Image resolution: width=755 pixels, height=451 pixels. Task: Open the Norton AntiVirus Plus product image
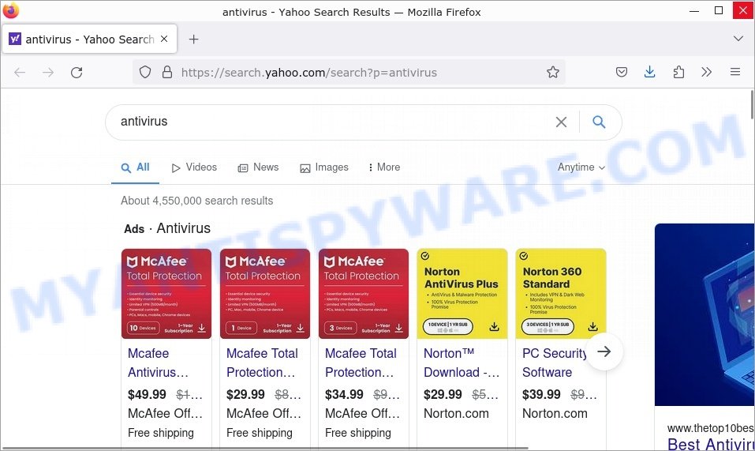tap(462, 294)
